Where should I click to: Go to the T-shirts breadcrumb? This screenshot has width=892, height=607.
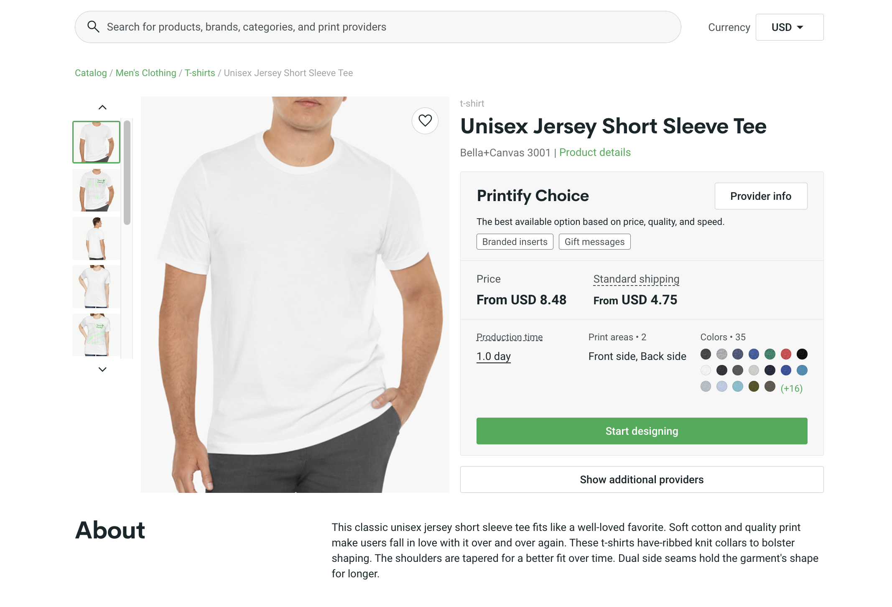200,73
